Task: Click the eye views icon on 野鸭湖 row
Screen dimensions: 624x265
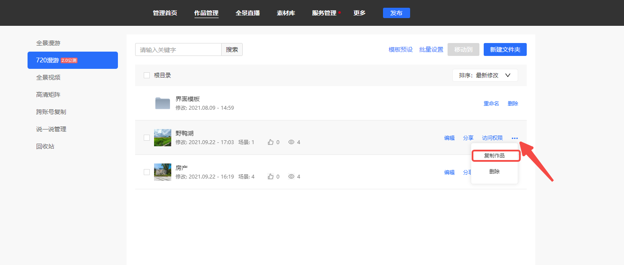Action: (291, 142)
